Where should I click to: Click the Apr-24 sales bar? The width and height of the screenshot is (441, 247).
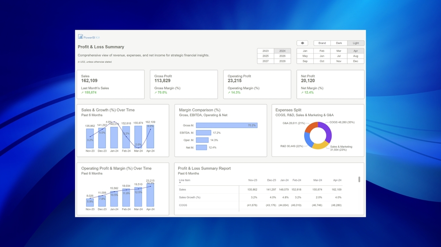tap(150, 136)
